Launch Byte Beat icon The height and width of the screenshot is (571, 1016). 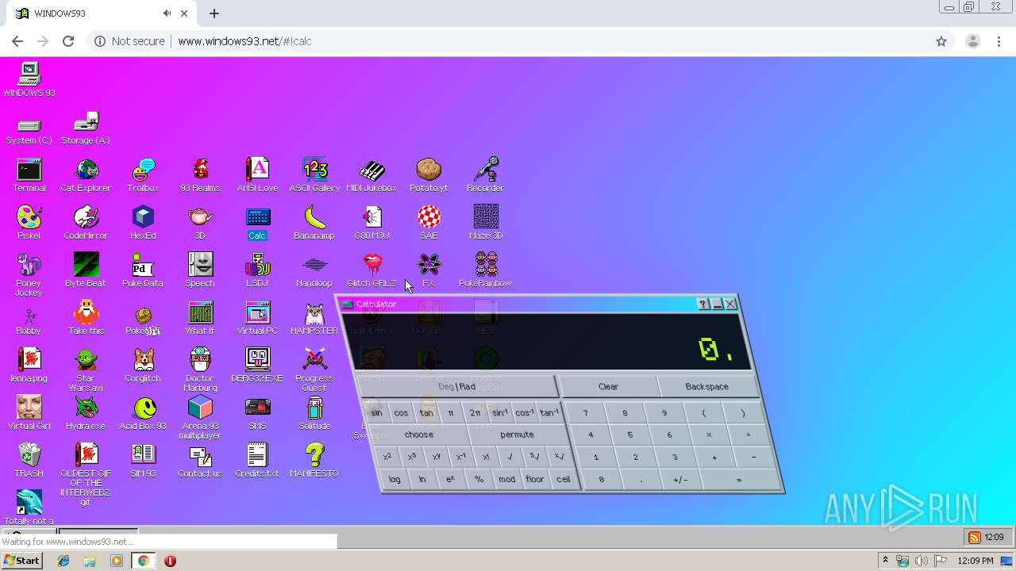click(86, 270)
